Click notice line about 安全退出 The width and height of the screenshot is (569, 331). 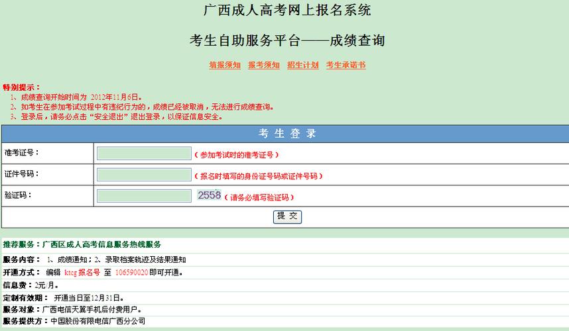116,117
